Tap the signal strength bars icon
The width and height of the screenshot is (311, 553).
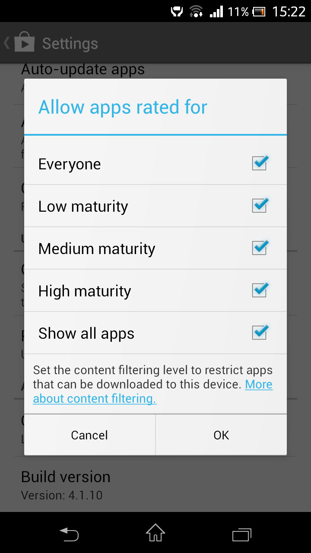pyautogui.click(x=216, y=12)
